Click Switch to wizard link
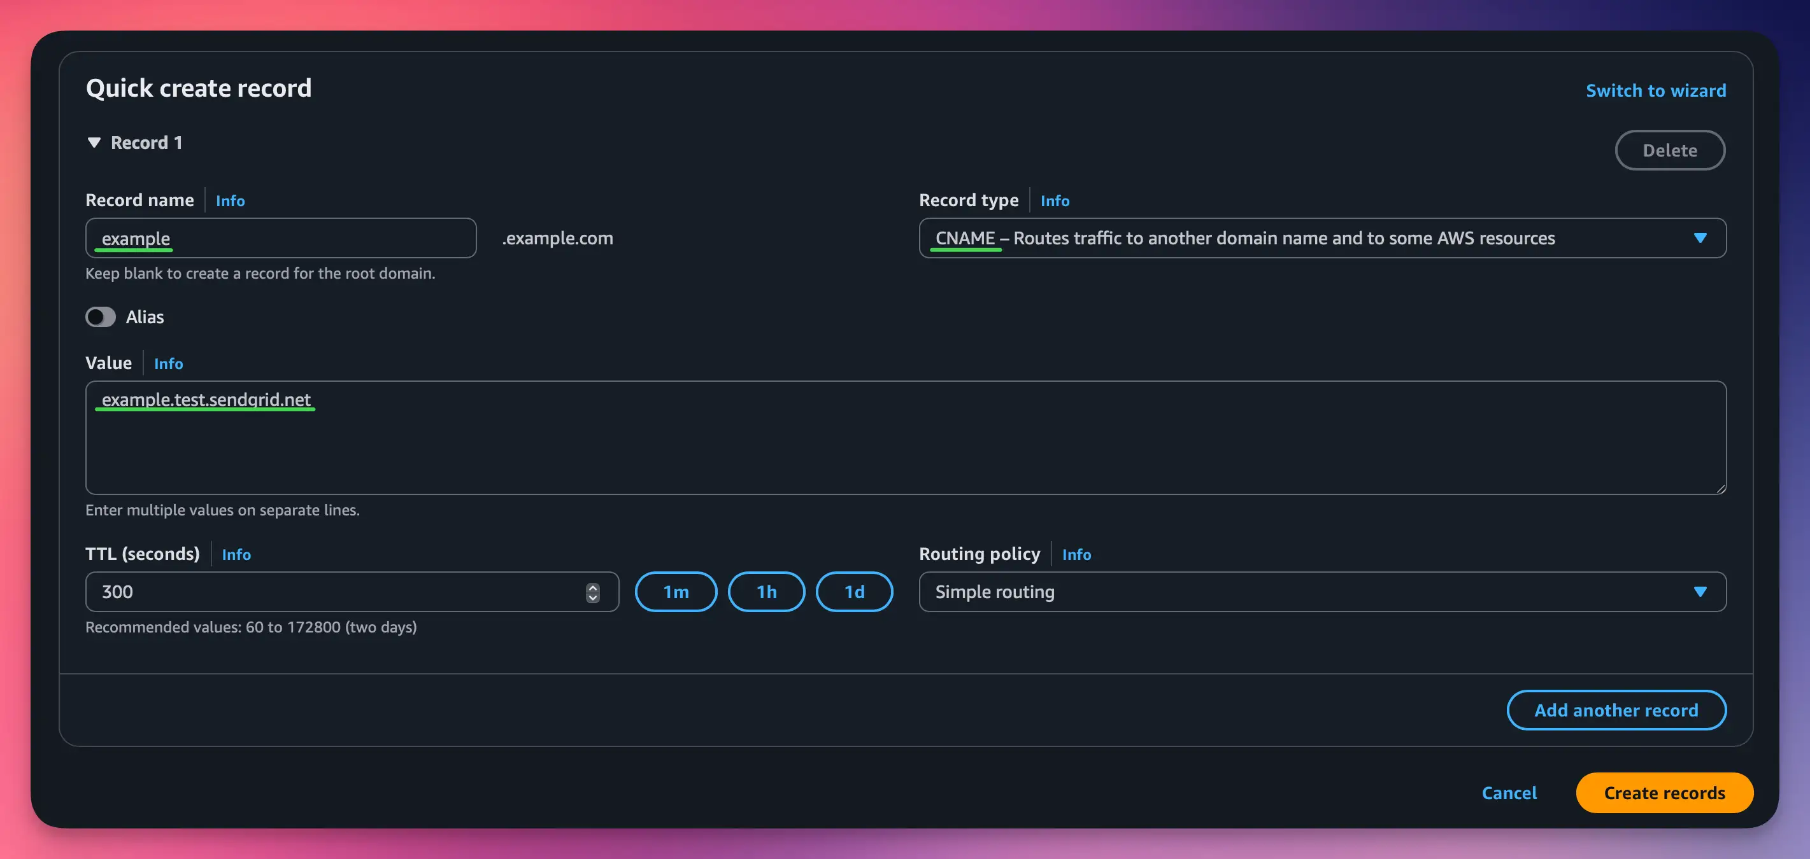1810x859 pixels. click(x=1655, y=90)
